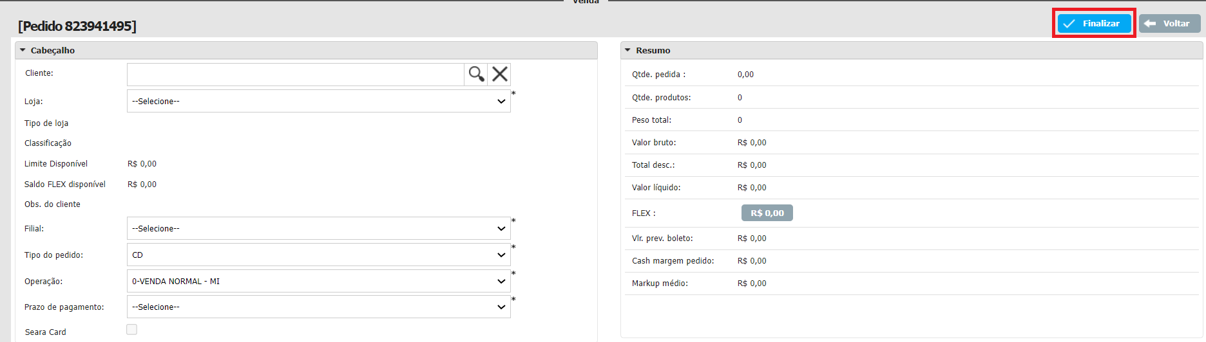
Task: Go back using the Voltar button
Action: (1169, 24)
